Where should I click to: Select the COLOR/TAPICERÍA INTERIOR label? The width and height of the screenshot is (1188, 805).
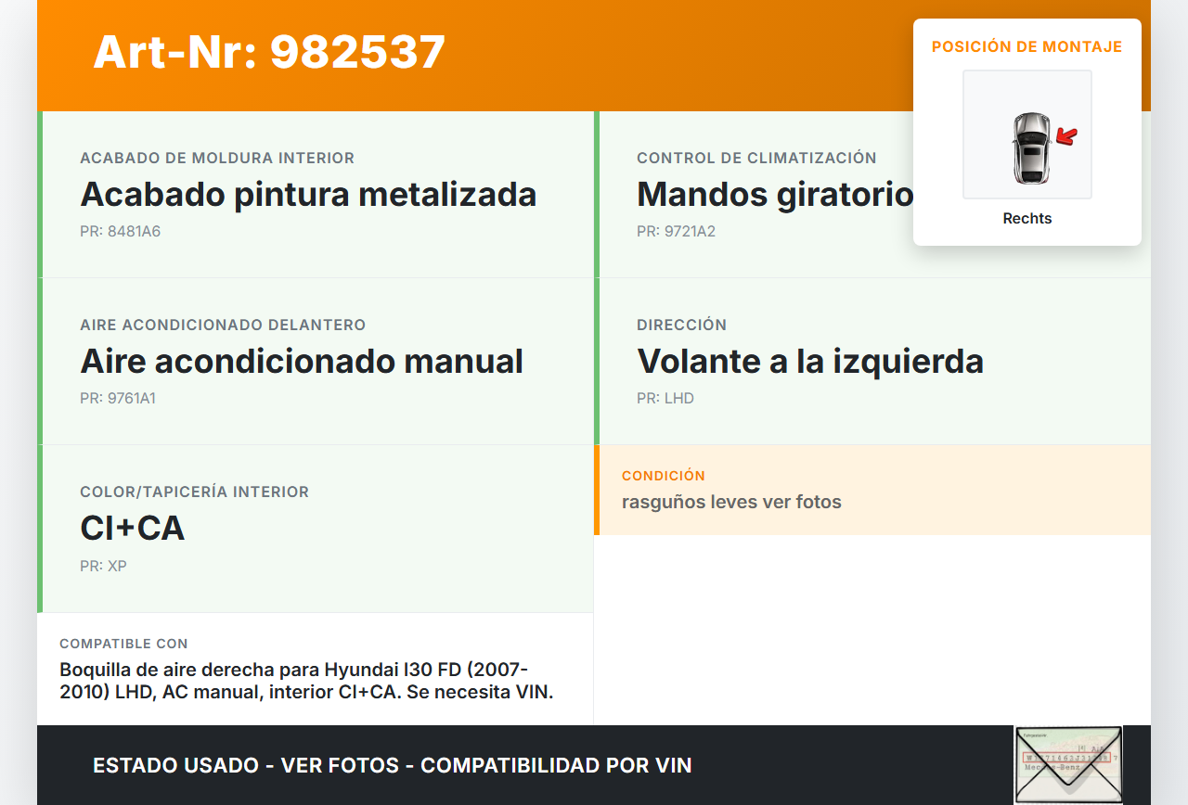point(195,492)
